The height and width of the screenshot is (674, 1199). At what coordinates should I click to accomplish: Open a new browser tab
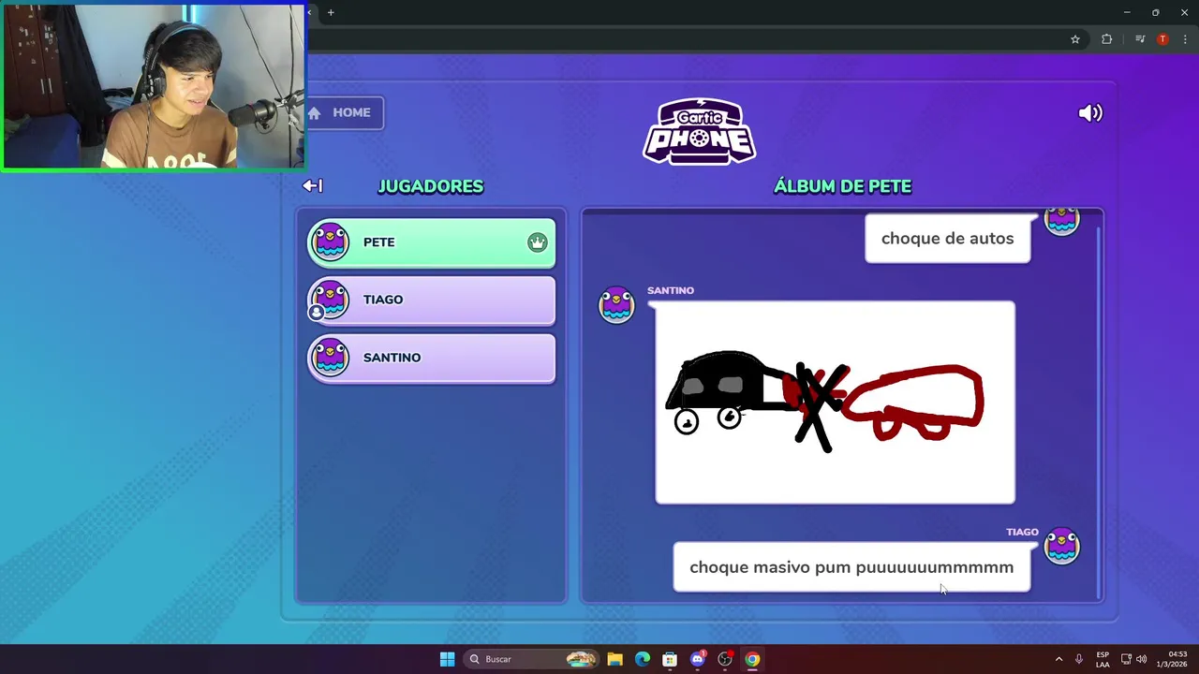tap(331, 12)
